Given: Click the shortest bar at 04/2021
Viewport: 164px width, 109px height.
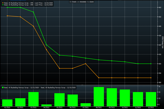Looking at the screenshot, I should click(47, 105).
